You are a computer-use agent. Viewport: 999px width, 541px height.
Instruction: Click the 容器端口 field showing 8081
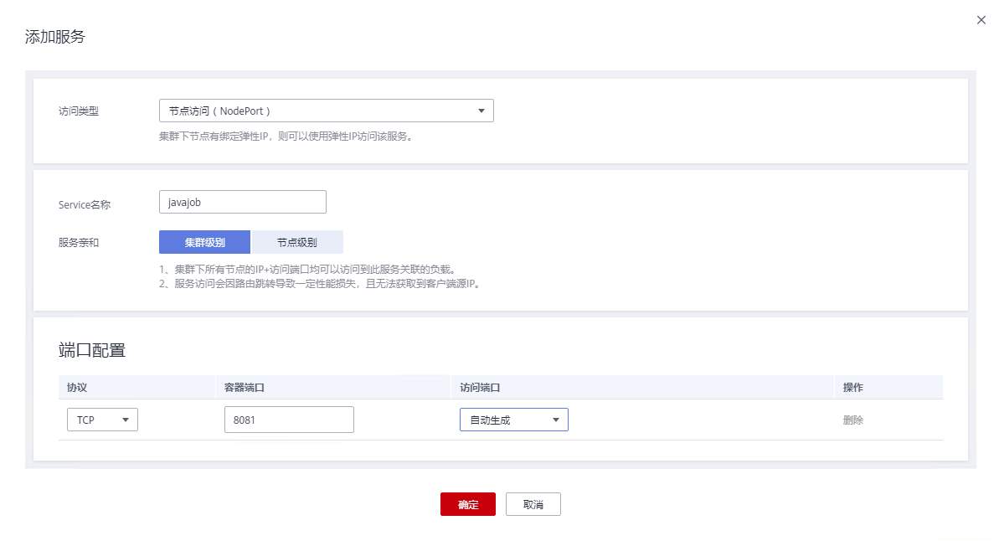point(289,420)
